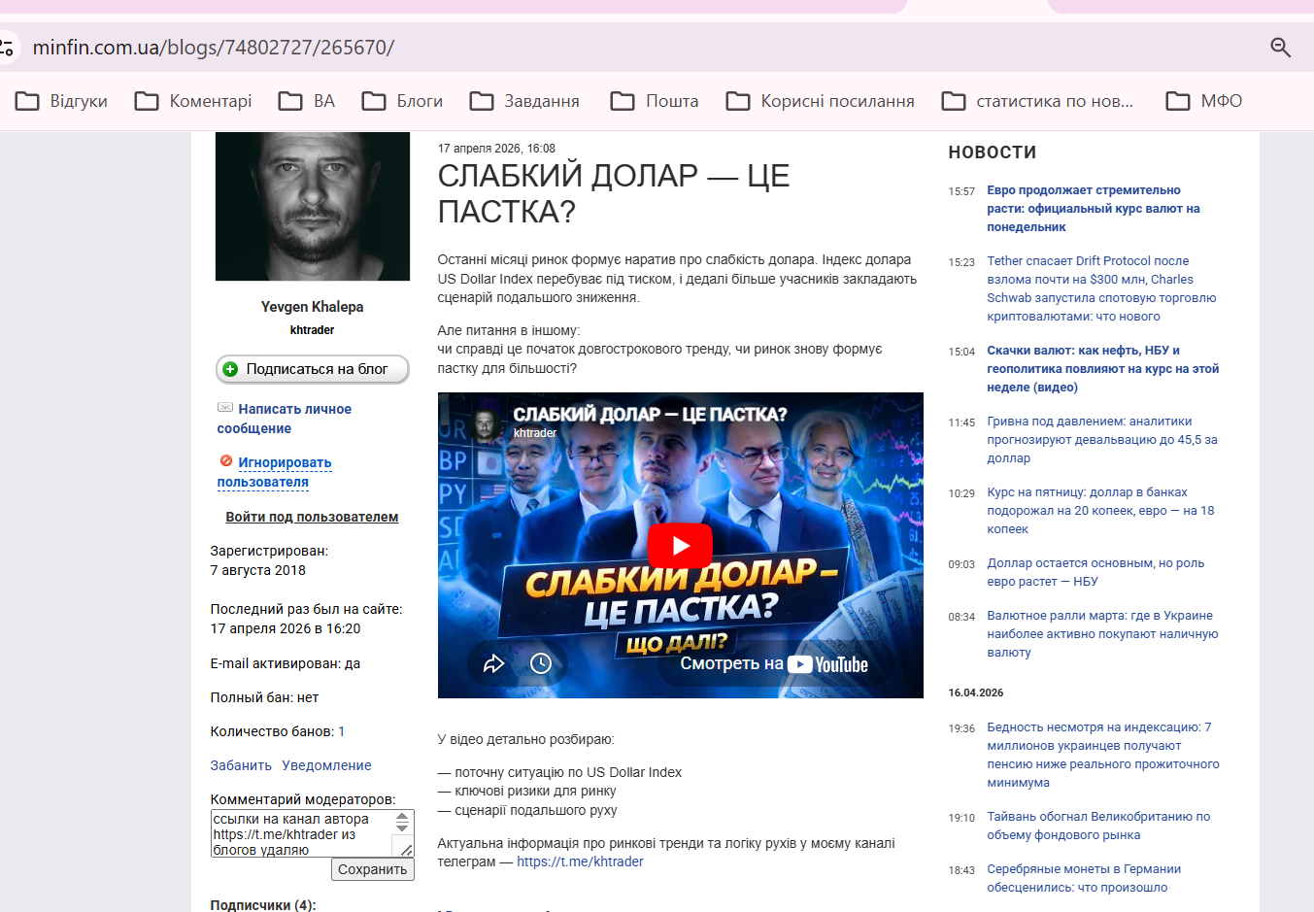Screen dimensions: 1314x912
Task: Open the Коментарі bookmarks folder
Action: pos(193,101)
